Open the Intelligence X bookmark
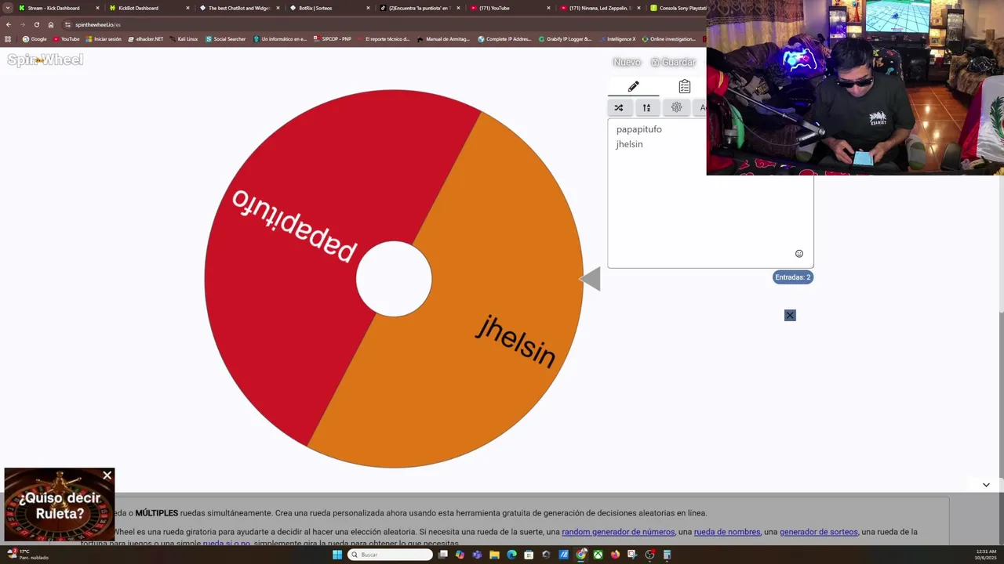Screen dimensions: 1004x564 (x=617, y=39)
